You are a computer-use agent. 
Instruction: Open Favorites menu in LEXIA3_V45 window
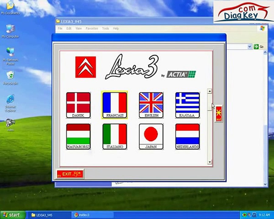(x=92, y=28)
